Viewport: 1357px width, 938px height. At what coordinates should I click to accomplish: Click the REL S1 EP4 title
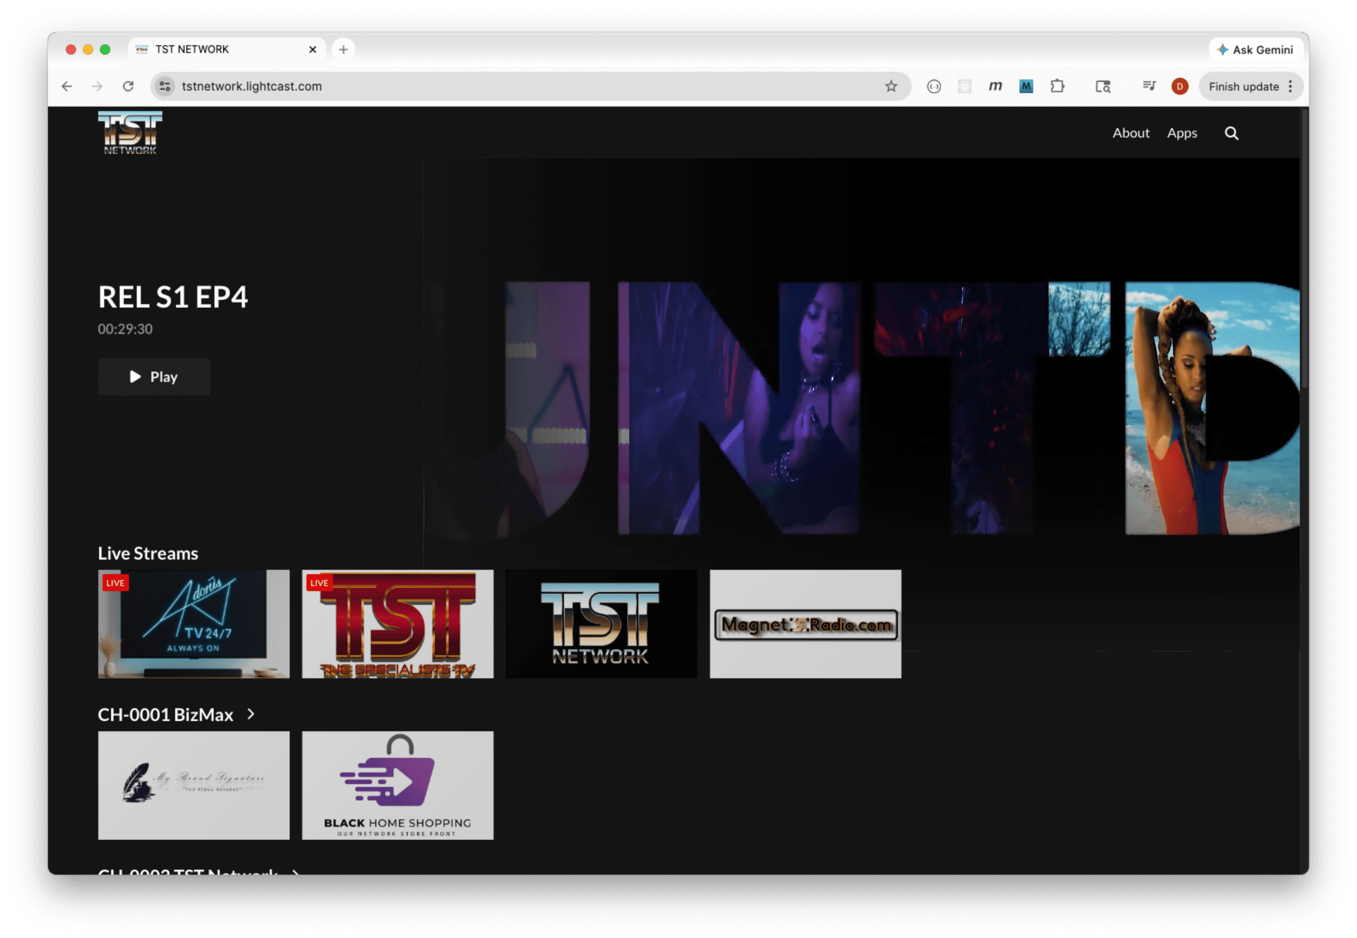pos(173,297)
